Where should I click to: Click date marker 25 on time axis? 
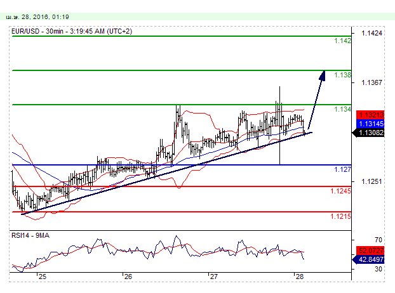click(43, 277)
